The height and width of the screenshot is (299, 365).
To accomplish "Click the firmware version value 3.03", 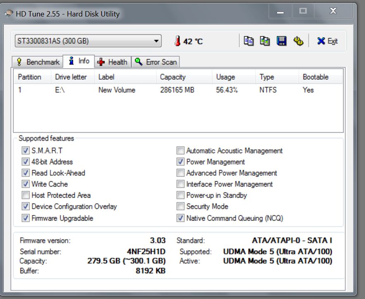I will pyautogui.click(x=158, y=240).
